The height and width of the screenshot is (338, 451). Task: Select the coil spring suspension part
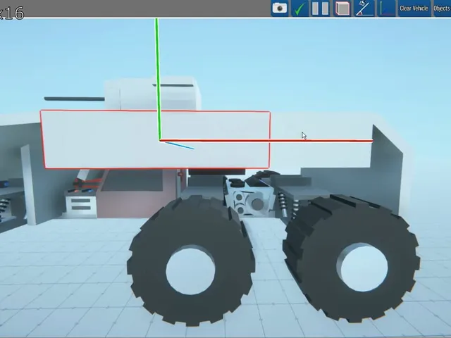click(x=283, y=204)
